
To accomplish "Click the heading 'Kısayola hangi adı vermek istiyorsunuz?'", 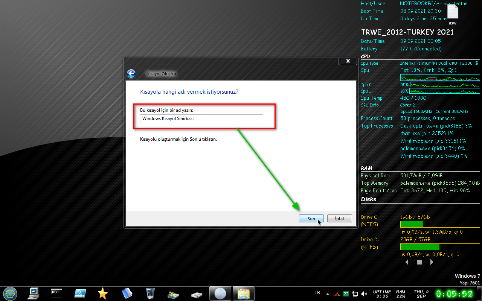I will pyautogui.click(x=189, y=92).
